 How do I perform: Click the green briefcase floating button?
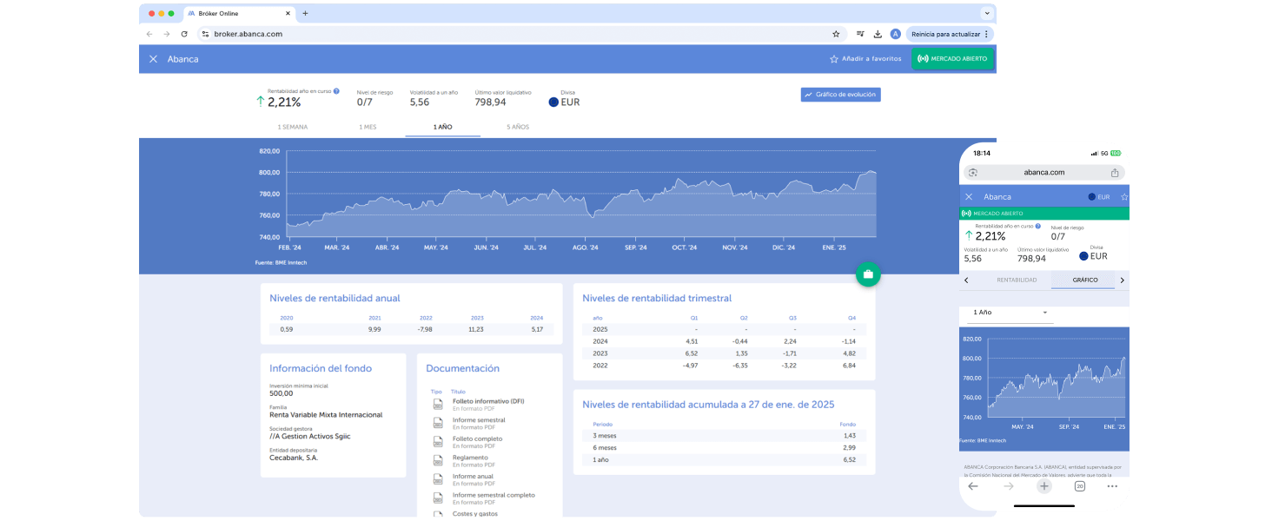coord(867,274)
